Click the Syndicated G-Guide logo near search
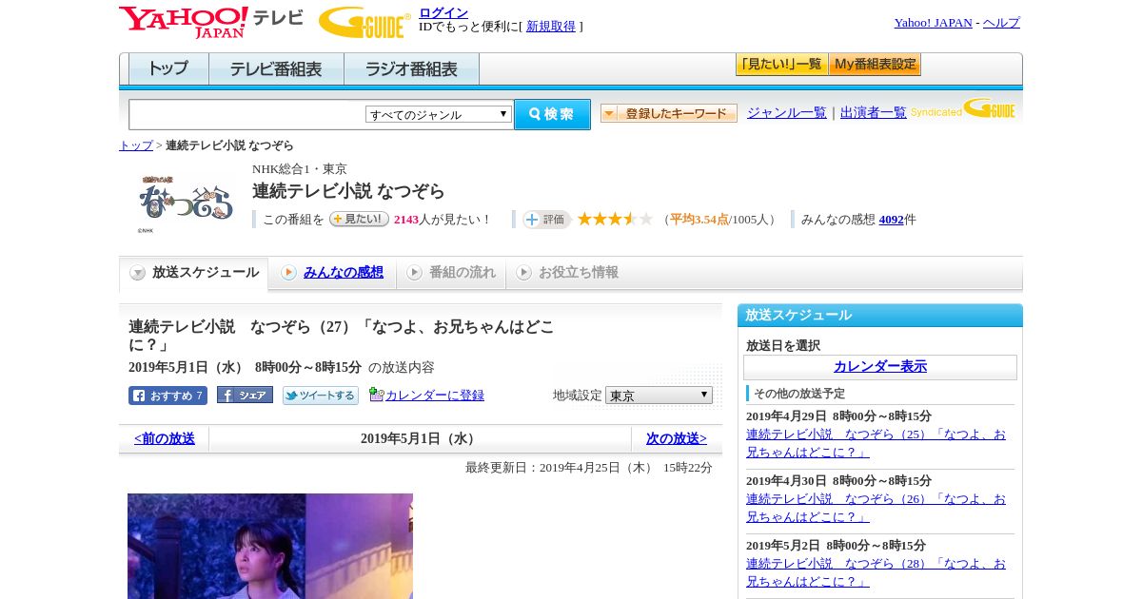This screenshot has height=599, width=1142. tap(963, 108)
